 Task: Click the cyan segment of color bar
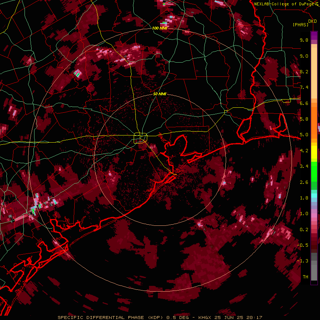pyautogui.click(x=314, y=196)
